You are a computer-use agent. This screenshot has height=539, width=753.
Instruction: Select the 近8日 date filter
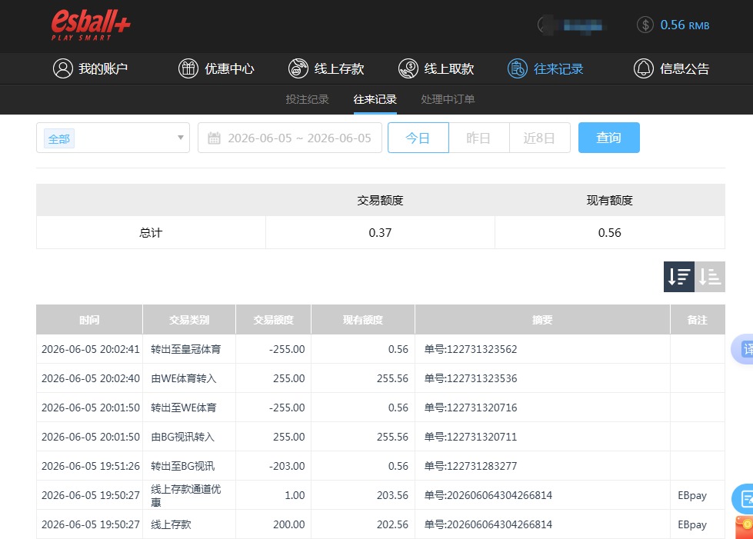pyautogui.click(x=540, y=138)
